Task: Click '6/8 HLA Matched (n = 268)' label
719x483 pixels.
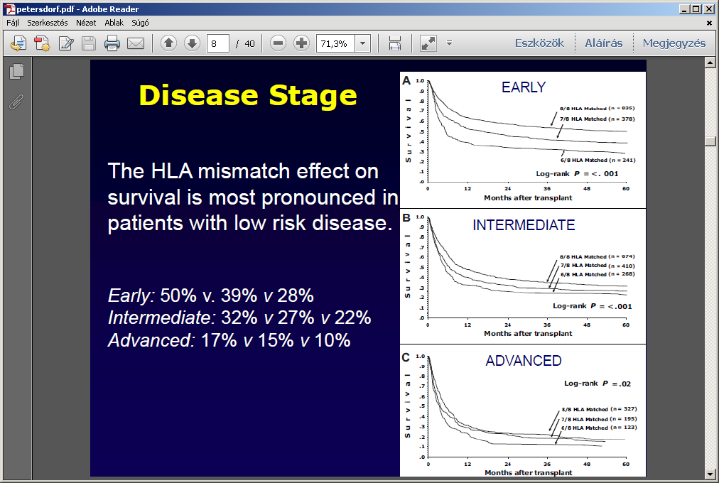Action: click(x=598, y=274)
